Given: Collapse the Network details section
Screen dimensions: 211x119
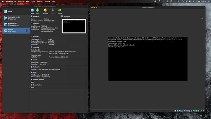Looking at the screenshot, I should click(36, 67).
